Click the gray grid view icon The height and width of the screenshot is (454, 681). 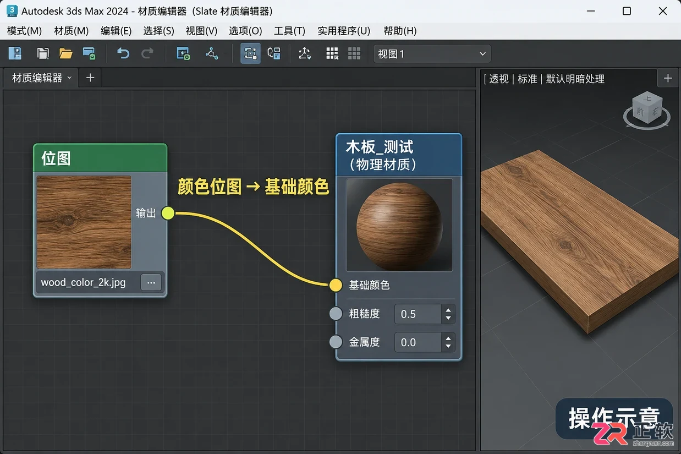coord(354,53)
